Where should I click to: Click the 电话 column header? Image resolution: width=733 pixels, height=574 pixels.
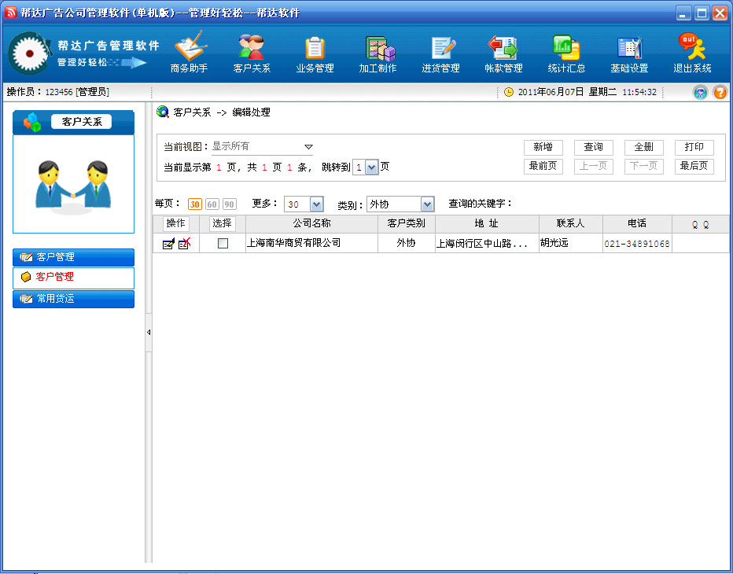637,223
